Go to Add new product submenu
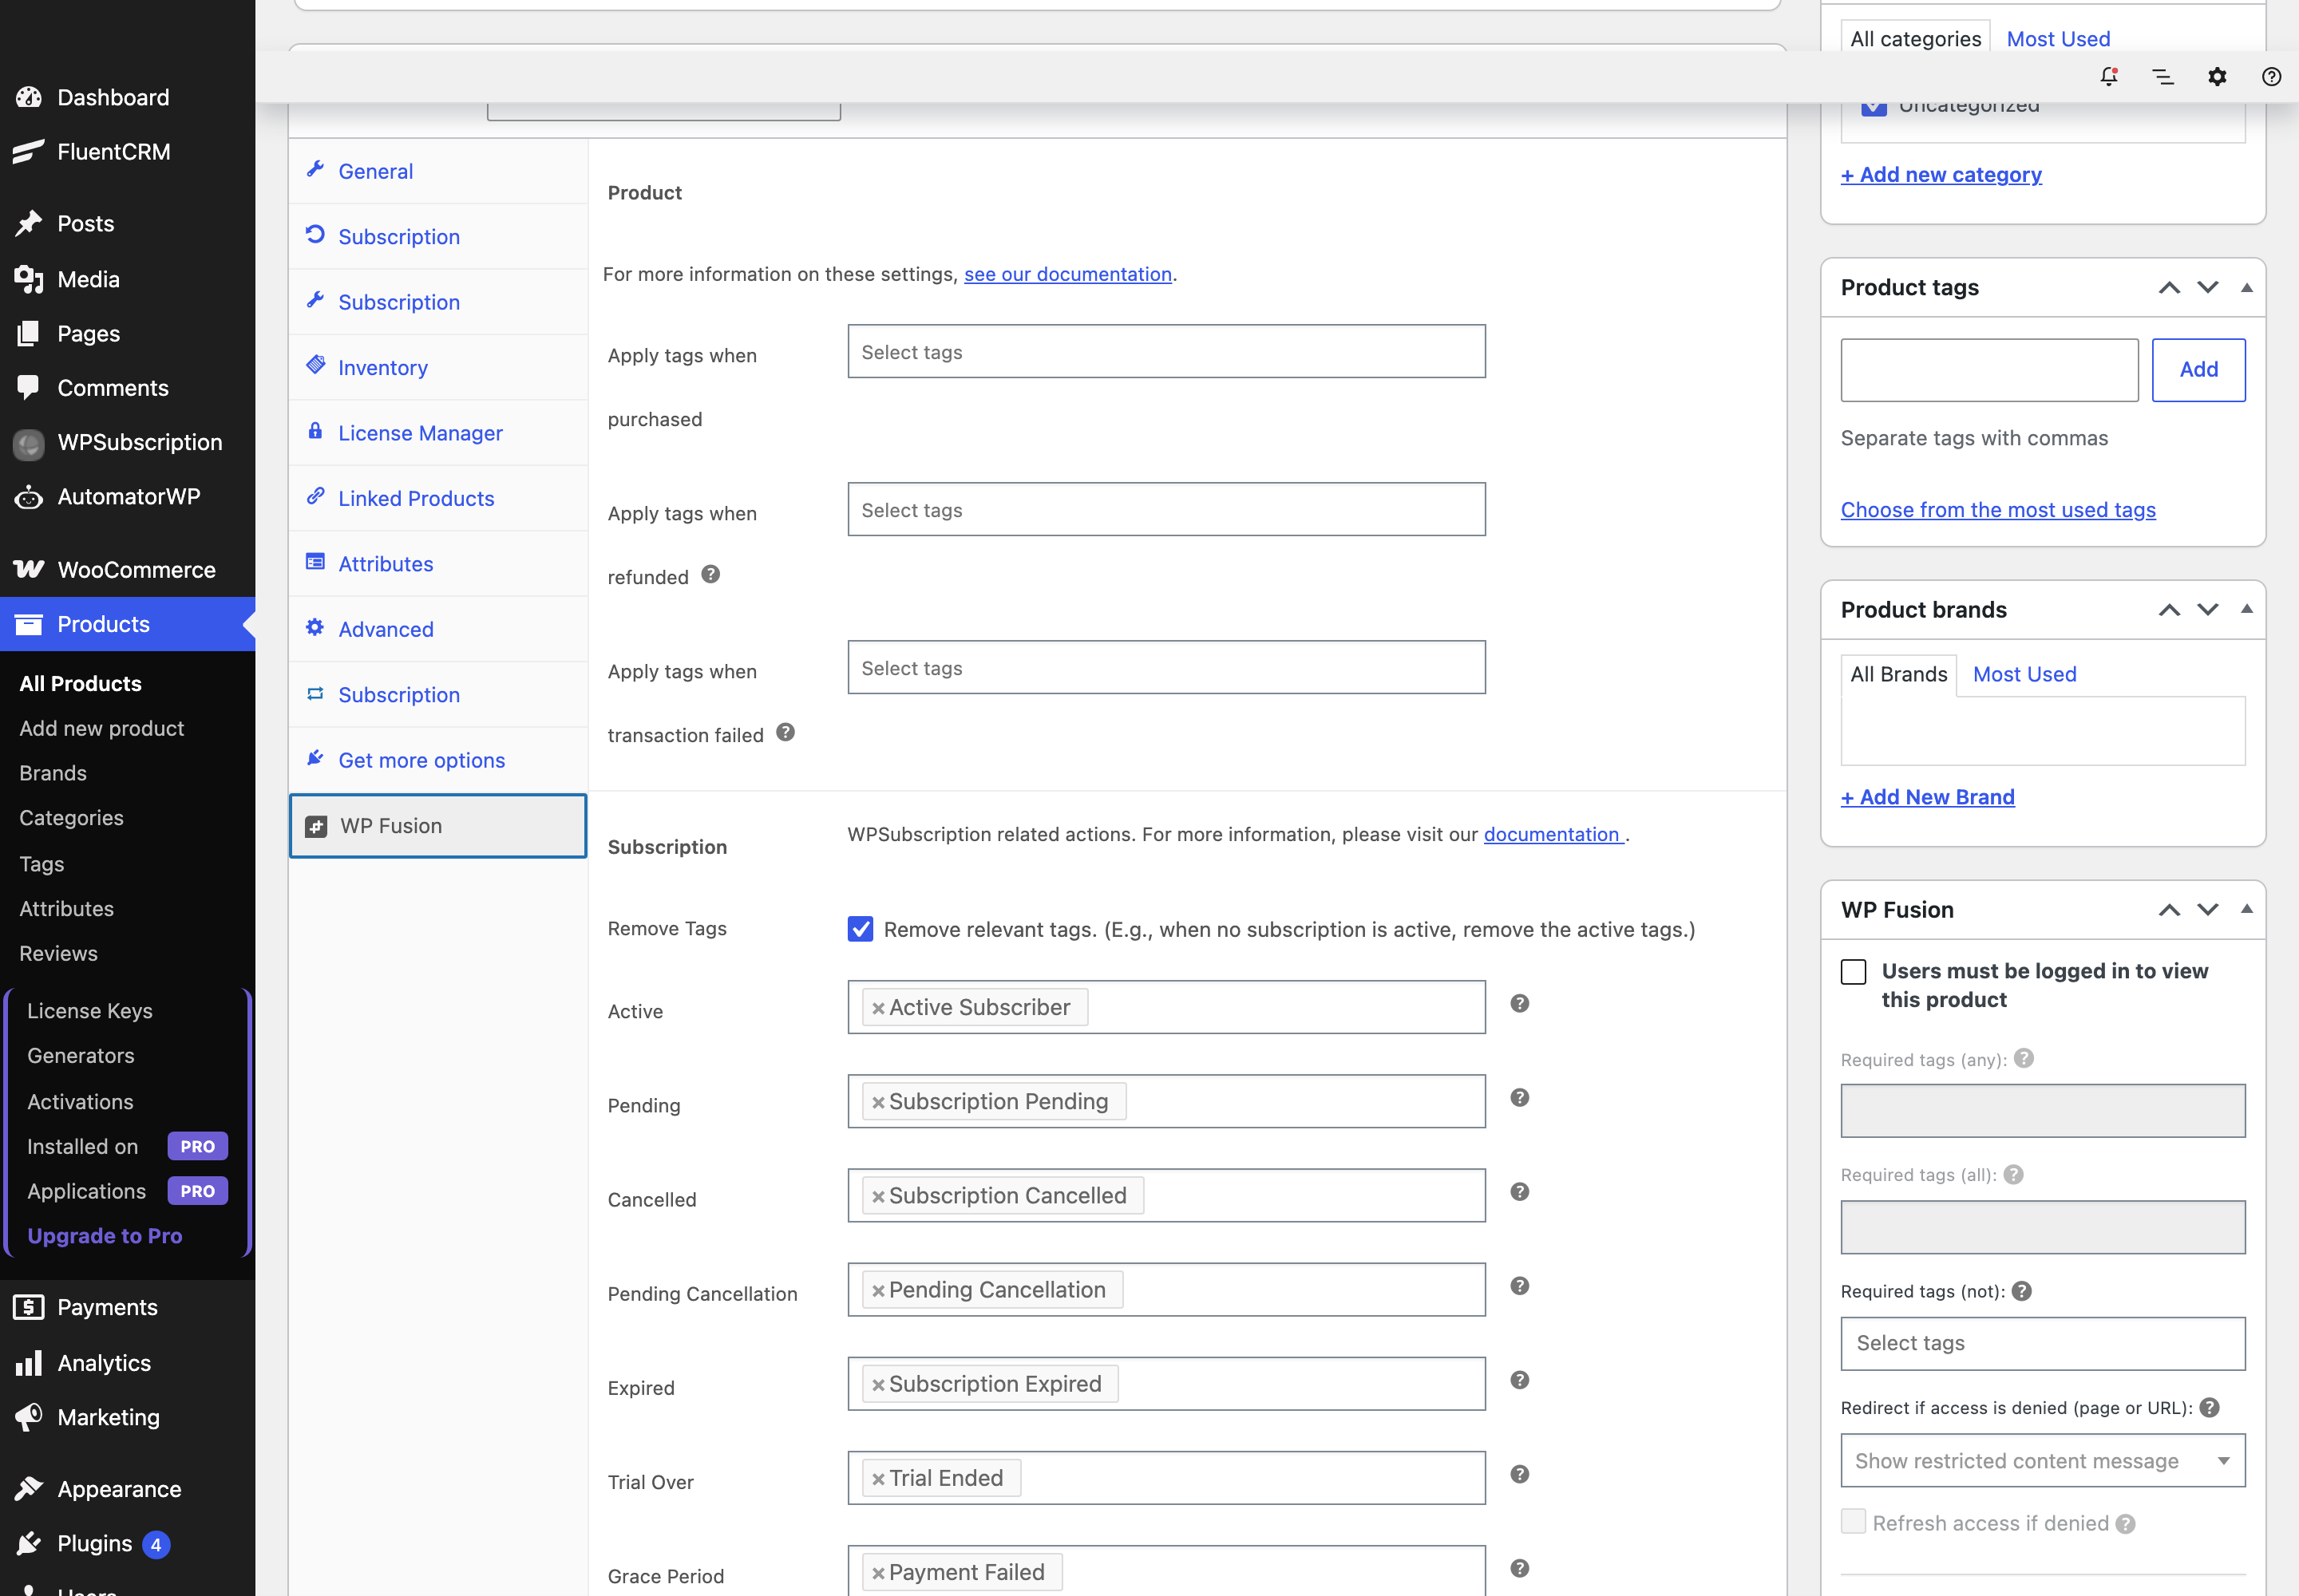 (x=102, y=728)
